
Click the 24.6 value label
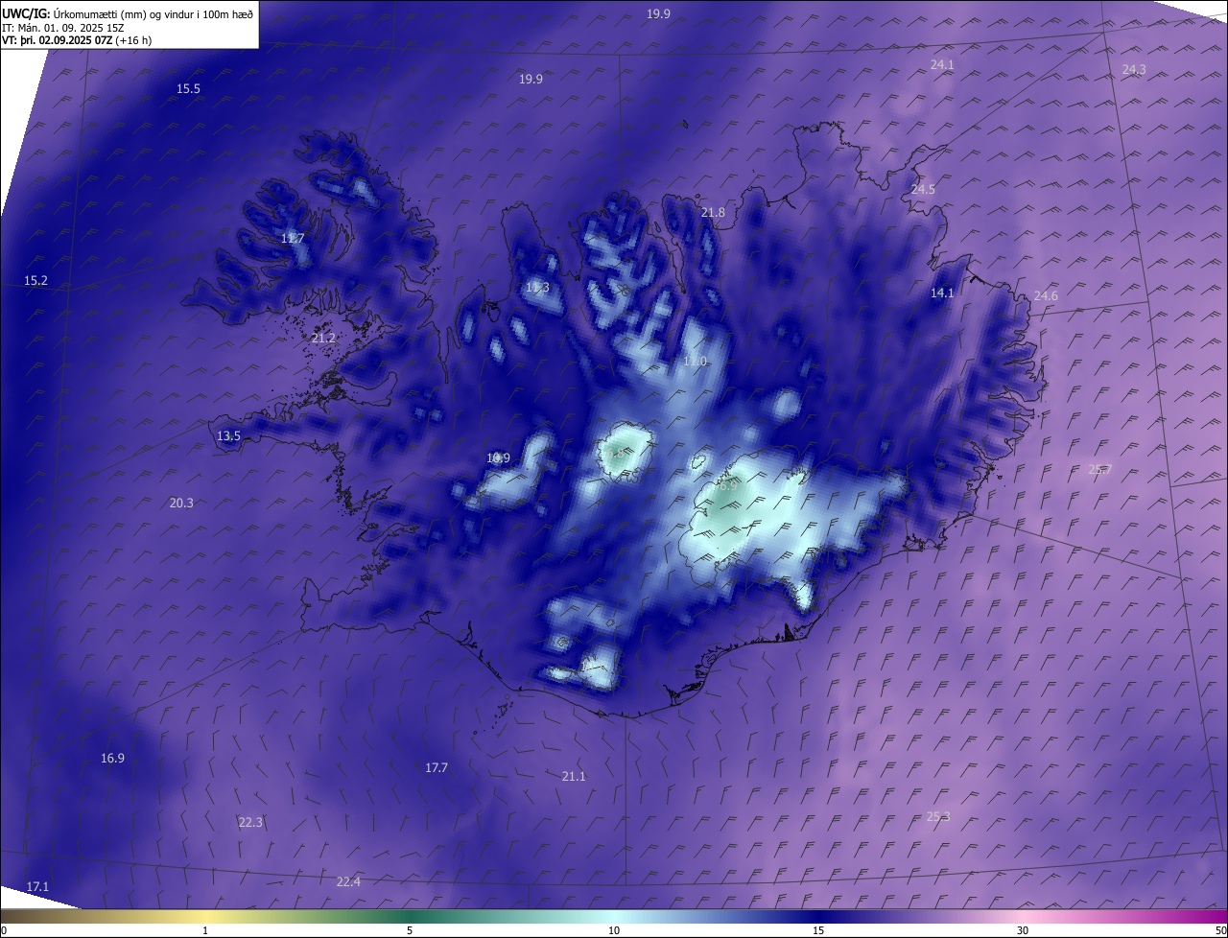click(1046, 296)
